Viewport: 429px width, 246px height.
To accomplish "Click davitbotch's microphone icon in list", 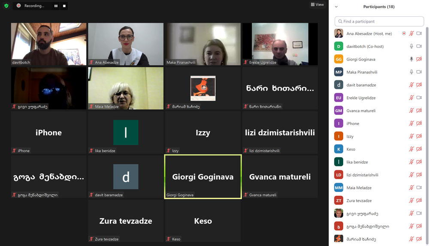I will tap(411, 46).
